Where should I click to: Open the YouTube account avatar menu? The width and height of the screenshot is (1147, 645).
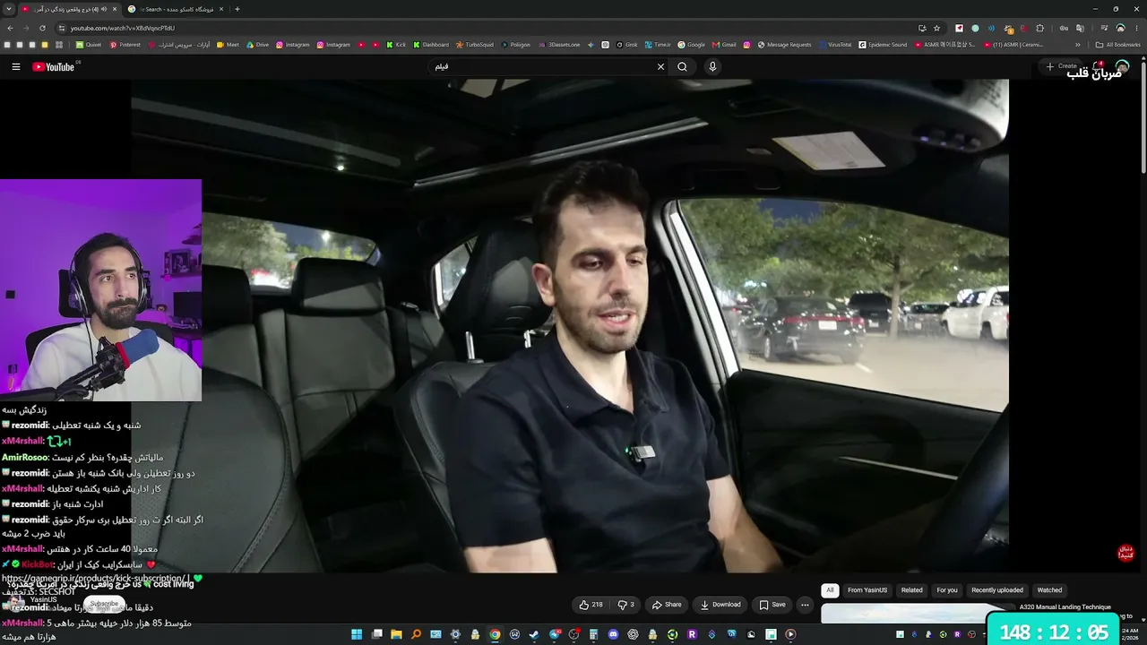1122,66
